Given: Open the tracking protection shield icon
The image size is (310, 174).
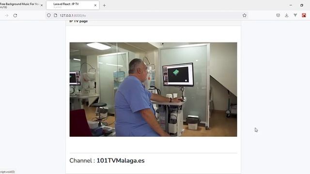Looking at the screenshot, I should coord(48,15).
